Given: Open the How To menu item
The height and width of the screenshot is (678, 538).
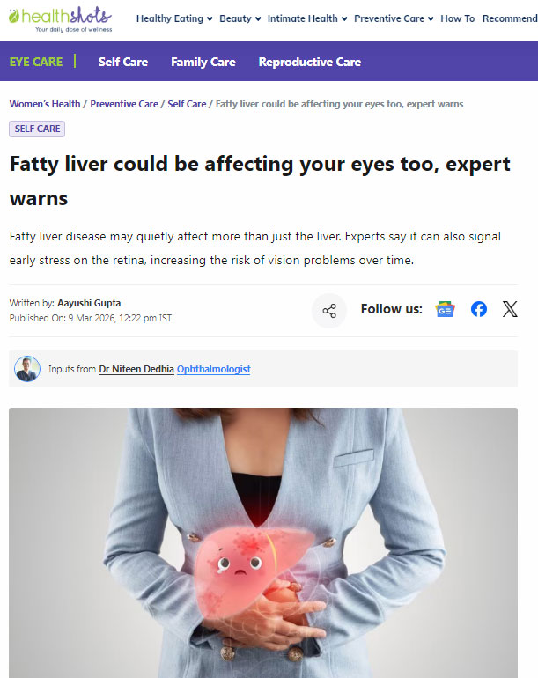Looking at the screenshot, I should [458, 18].
